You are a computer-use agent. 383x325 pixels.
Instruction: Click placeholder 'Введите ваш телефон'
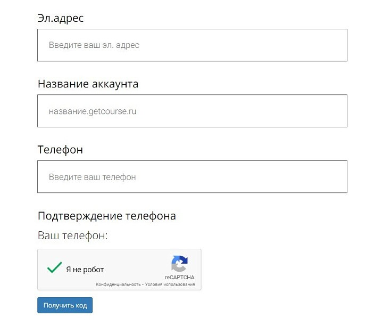93,177
